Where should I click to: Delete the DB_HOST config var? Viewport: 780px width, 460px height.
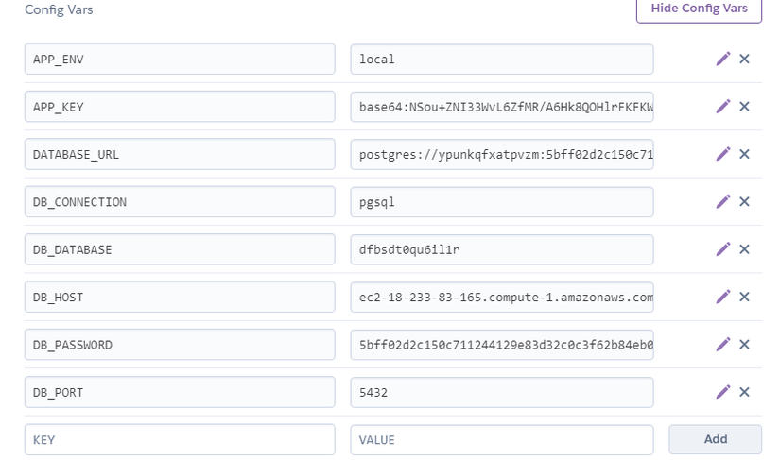pyautogui.click(x=744, y=297)
